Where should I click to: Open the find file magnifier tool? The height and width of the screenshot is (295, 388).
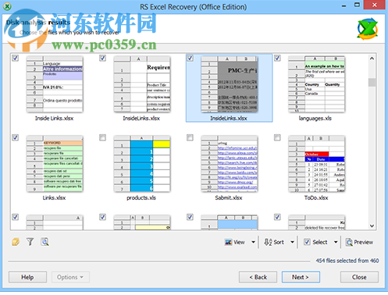(44, 242)
